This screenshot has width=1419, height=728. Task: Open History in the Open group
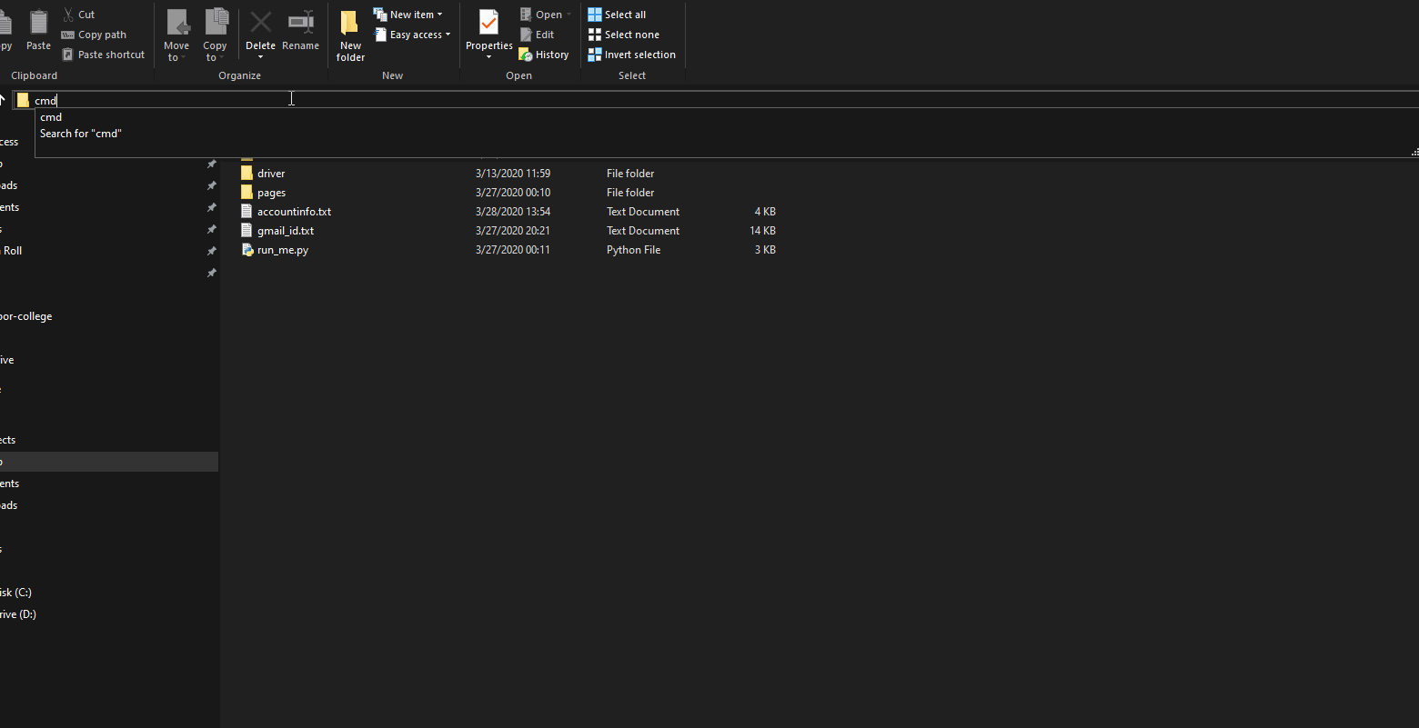[x=544, y=55]
